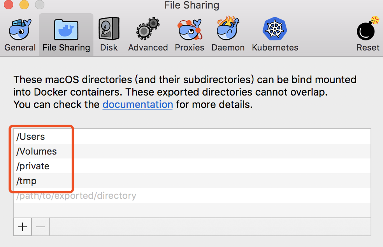Click the yellow minimize window button

[x=24, y=5]
